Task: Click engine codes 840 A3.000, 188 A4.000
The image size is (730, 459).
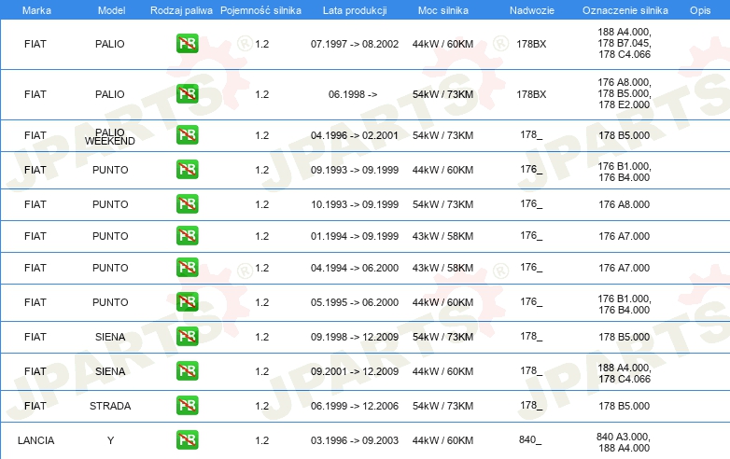Action: tap(624, 442)
